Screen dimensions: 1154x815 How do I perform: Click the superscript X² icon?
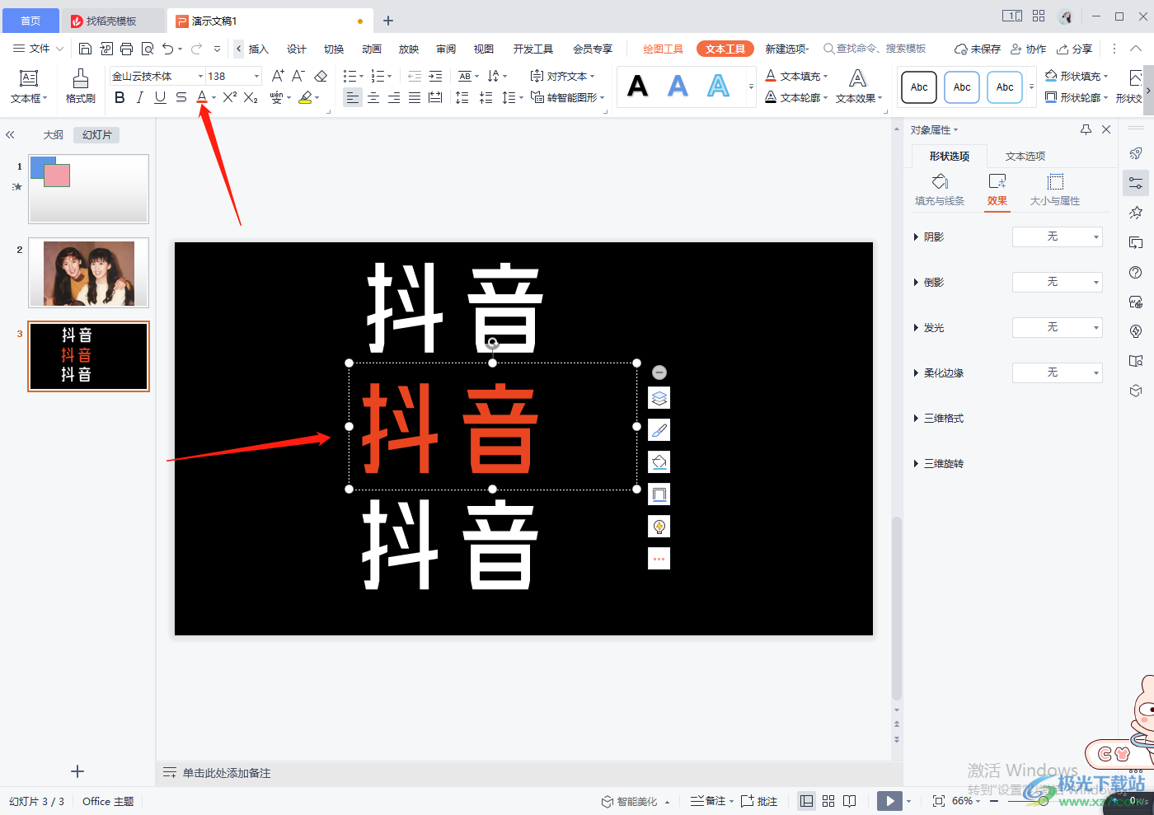click(230, 97)
